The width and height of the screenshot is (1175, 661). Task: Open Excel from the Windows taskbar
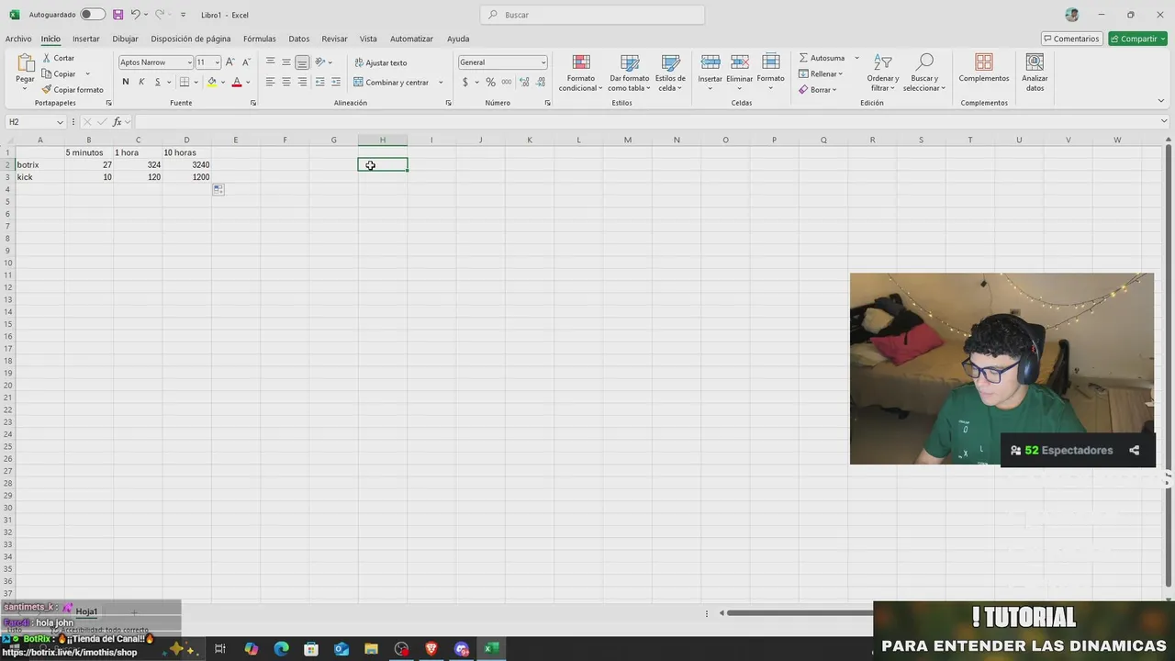(x=491, y=649)
